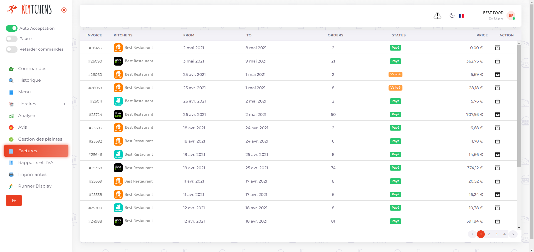Go to next page using the right chevron

513,234
